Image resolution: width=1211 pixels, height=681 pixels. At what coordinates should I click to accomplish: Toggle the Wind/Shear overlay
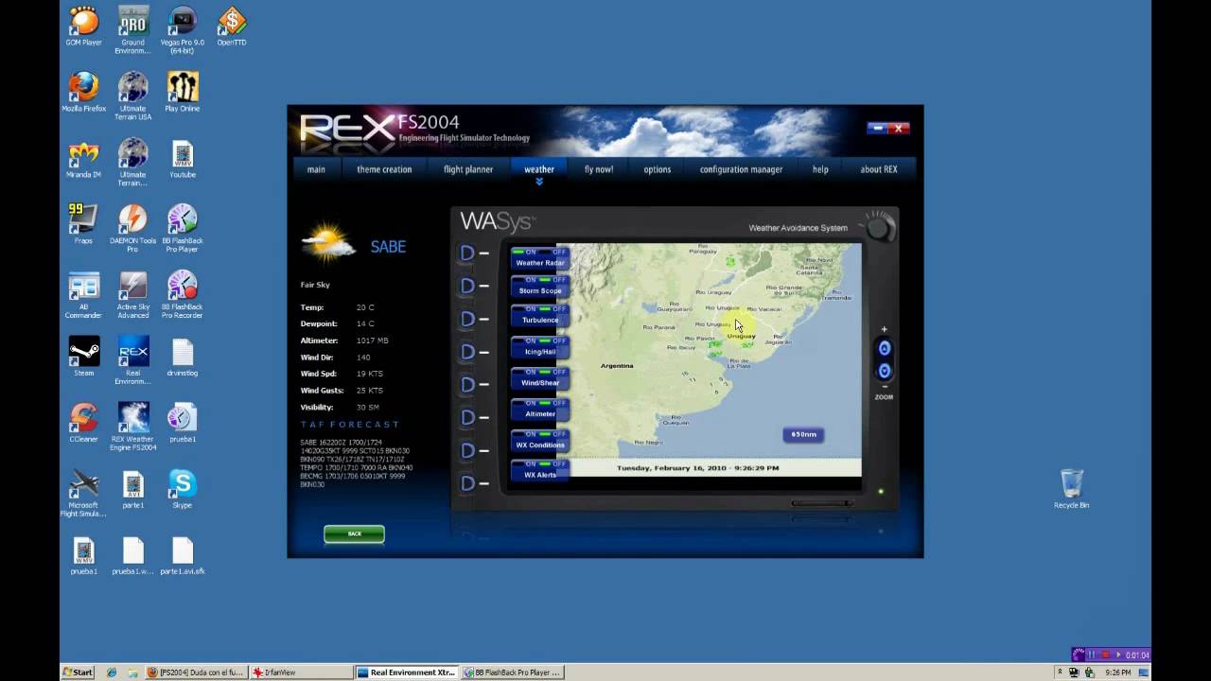pyautogui.click(x=540, y=377)
